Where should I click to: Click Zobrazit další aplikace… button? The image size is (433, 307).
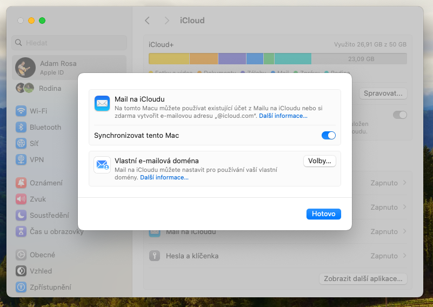(363, 279)
